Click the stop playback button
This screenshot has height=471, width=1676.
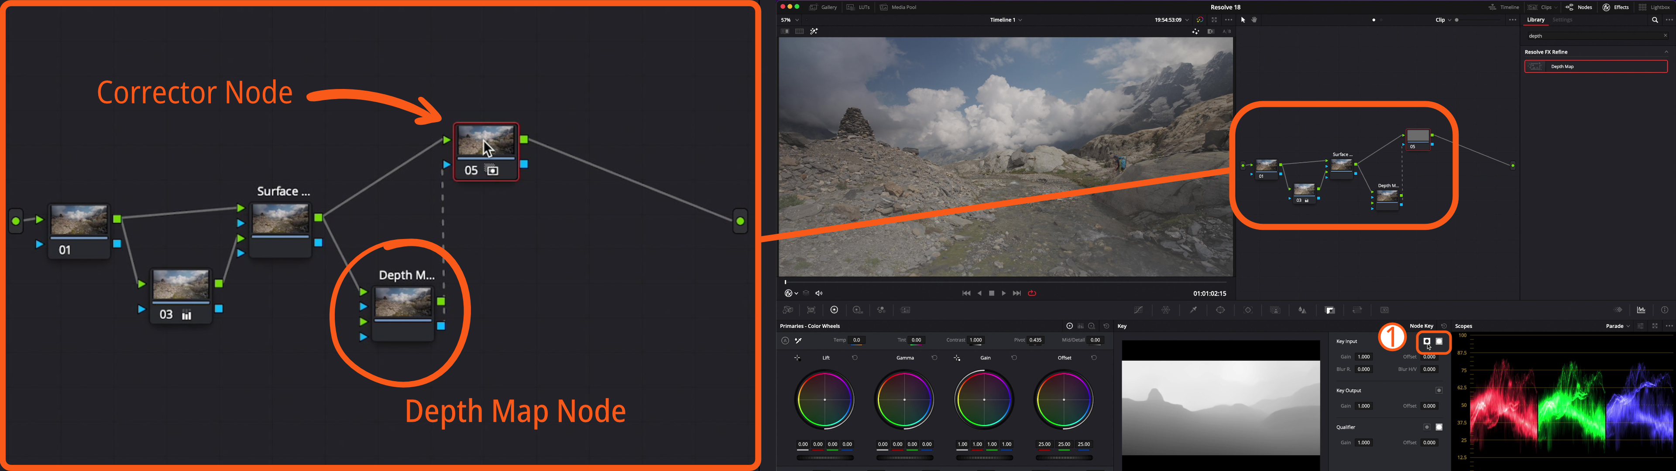pyautogui.click(x=992, y=294)
